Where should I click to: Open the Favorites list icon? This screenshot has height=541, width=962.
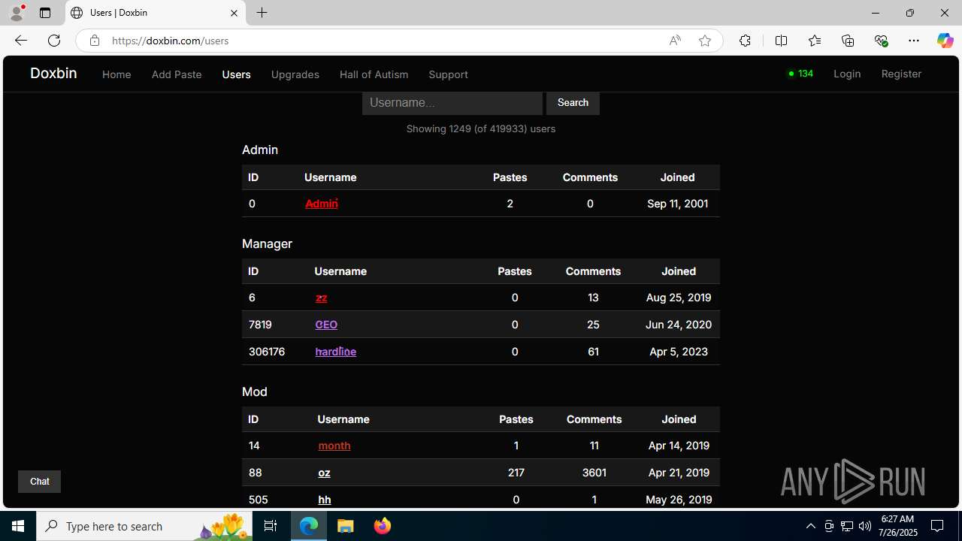815,41
